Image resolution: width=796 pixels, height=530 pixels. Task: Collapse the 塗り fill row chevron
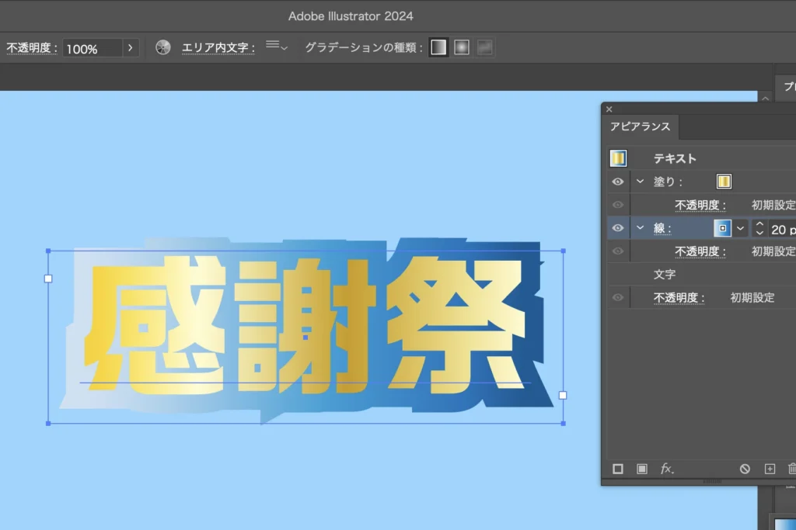pyautogui.click(x=641, y=182)
